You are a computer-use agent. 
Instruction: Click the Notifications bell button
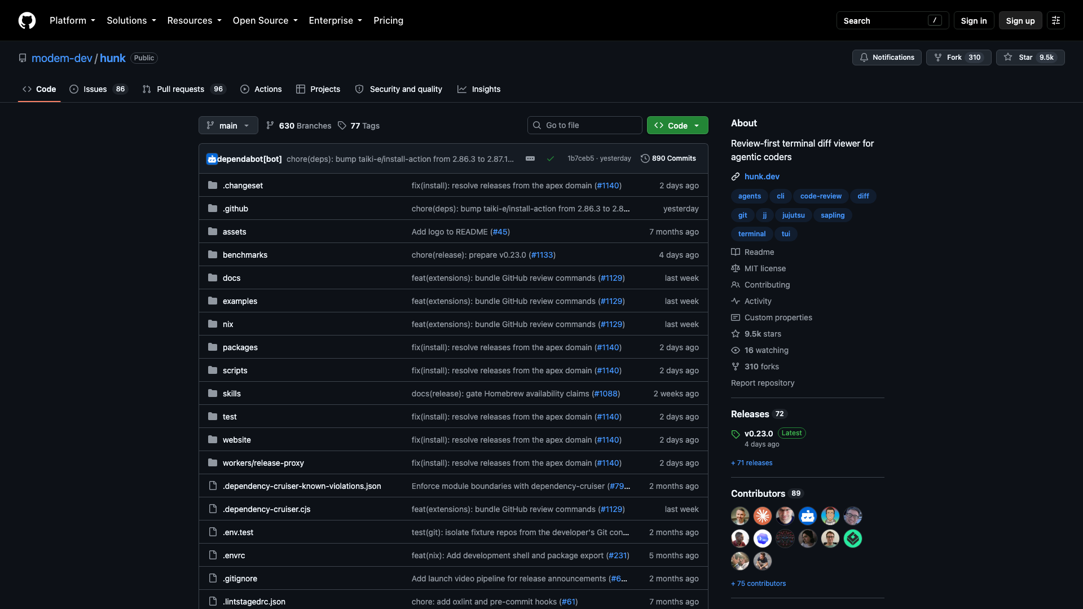pos(887,58)
